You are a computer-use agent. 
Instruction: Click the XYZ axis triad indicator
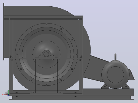(6, 92)
